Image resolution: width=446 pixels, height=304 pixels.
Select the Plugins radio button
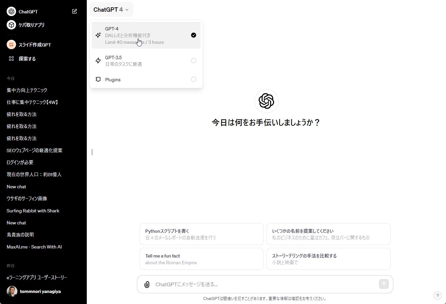tap(193, 79)
